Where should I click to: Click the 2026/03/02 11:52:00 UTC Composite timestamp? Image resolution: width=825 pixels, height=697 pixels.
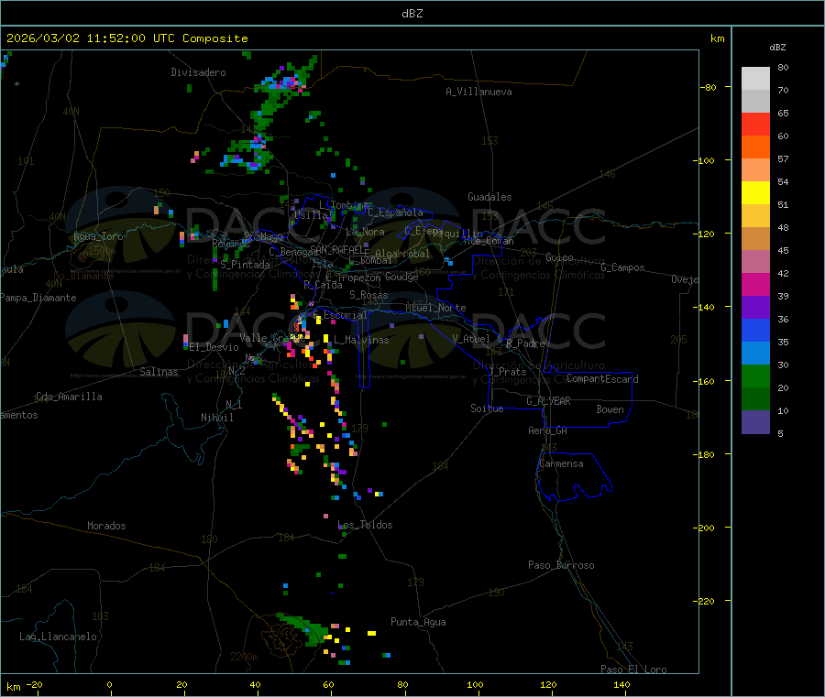pos(126,38)
